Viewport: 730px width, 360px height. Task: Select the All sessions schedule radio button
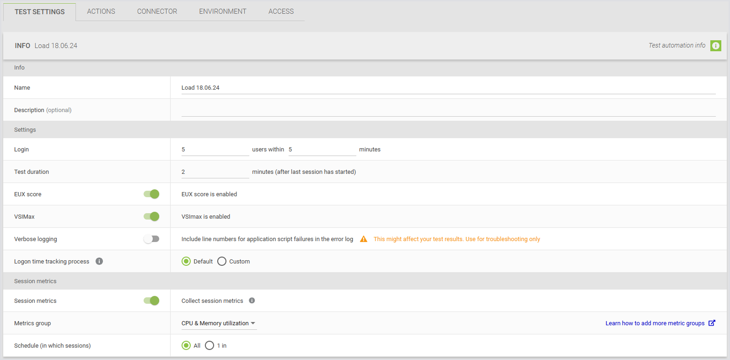186,345
